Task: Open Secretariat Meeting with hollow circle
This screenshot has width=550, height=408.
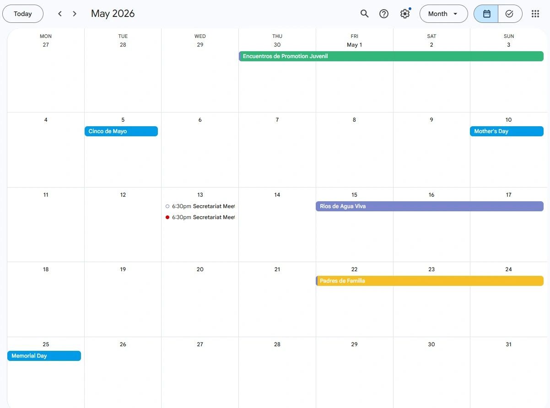Action: [x=200, y=206]
